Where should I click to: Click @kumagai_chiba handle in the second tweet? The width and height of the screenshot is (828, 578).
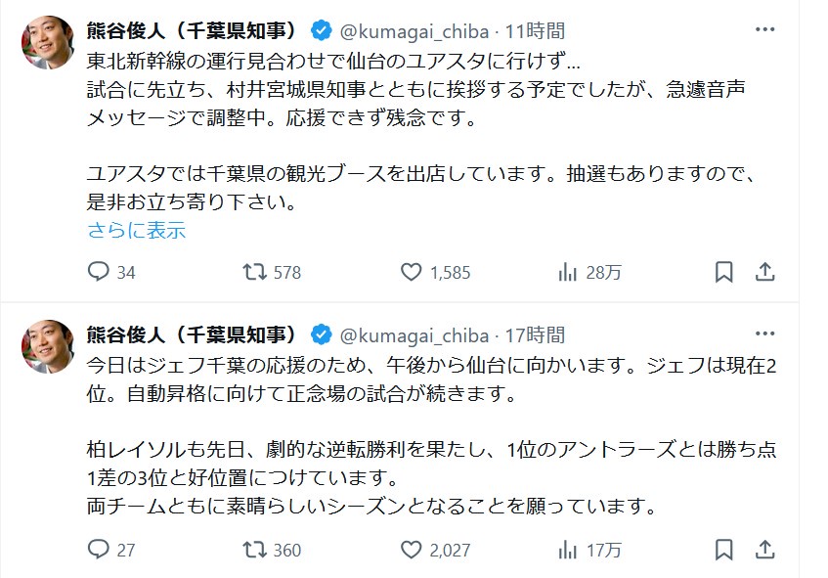414,334
